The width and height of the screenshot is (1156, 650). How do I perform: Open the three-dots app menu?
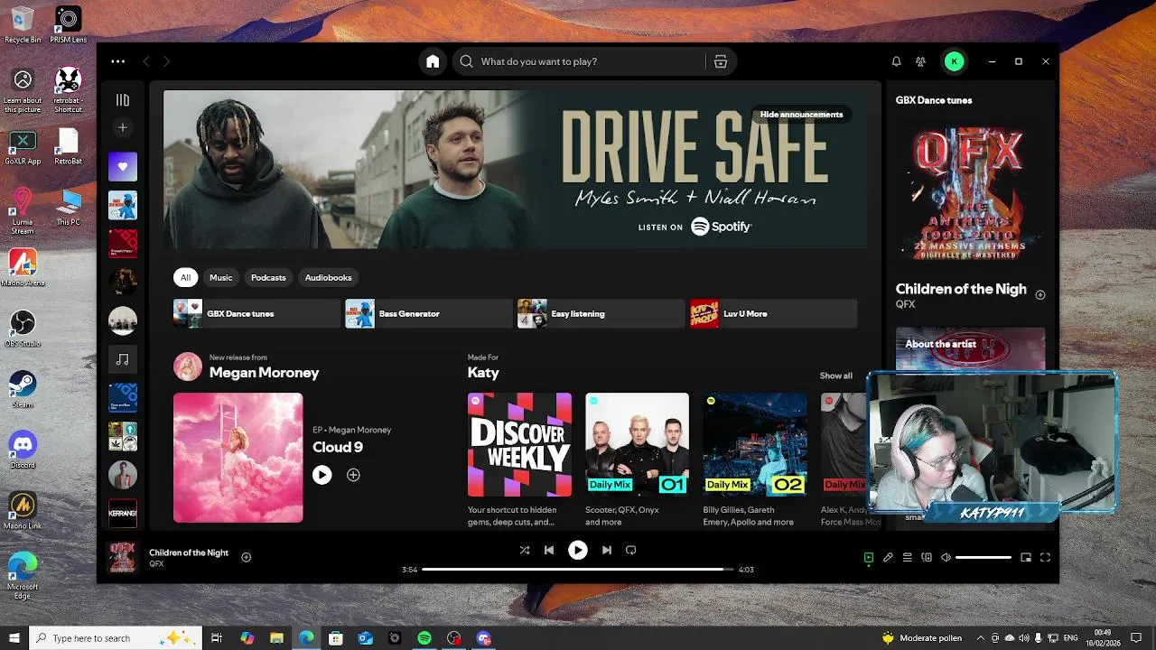coord(118,61)
